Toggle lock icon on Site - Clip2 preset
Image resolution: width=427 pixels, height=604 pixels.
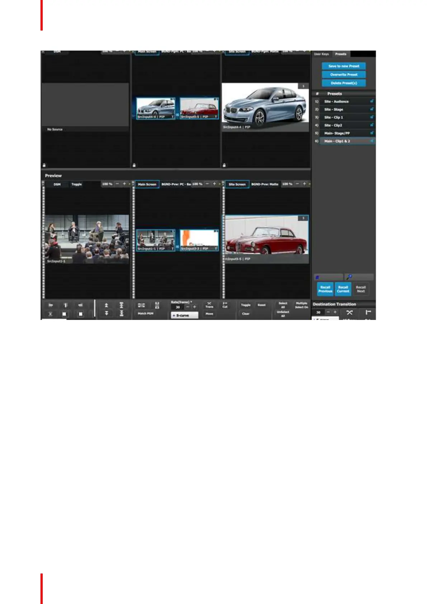(x=372, y=125)
